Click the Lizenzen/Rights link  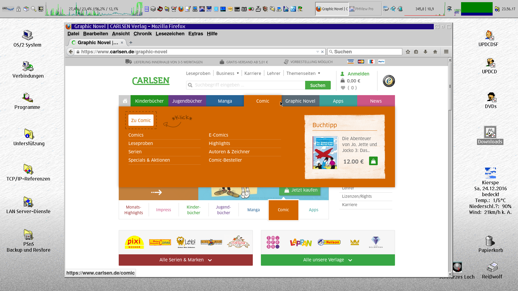click(x=357, y=196)
